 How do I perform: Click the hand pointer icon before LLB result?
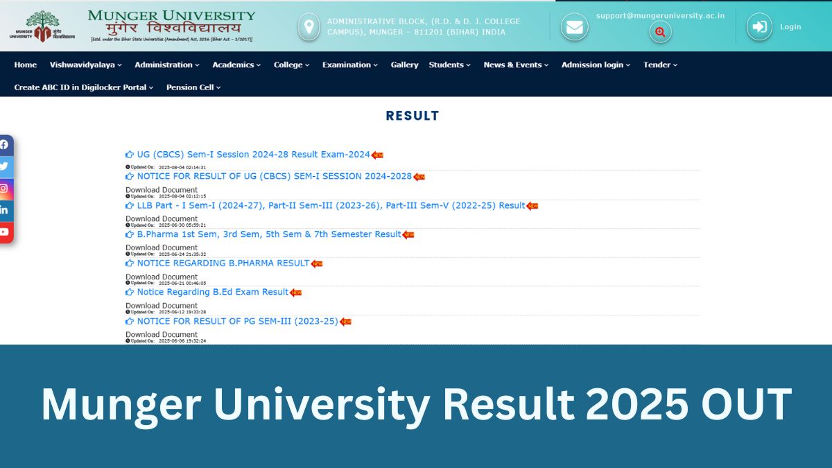pos(130,206)
